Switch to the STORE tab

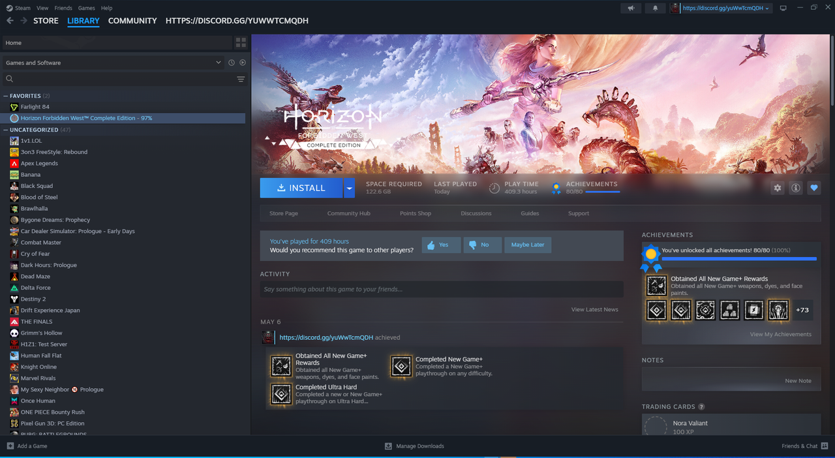point(46,21)
